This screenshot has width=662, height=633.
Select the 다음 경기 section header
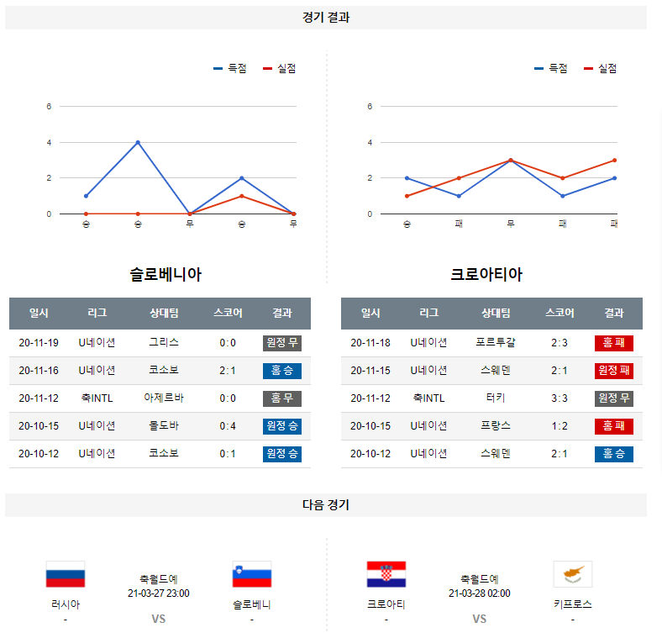click(326, 505)
